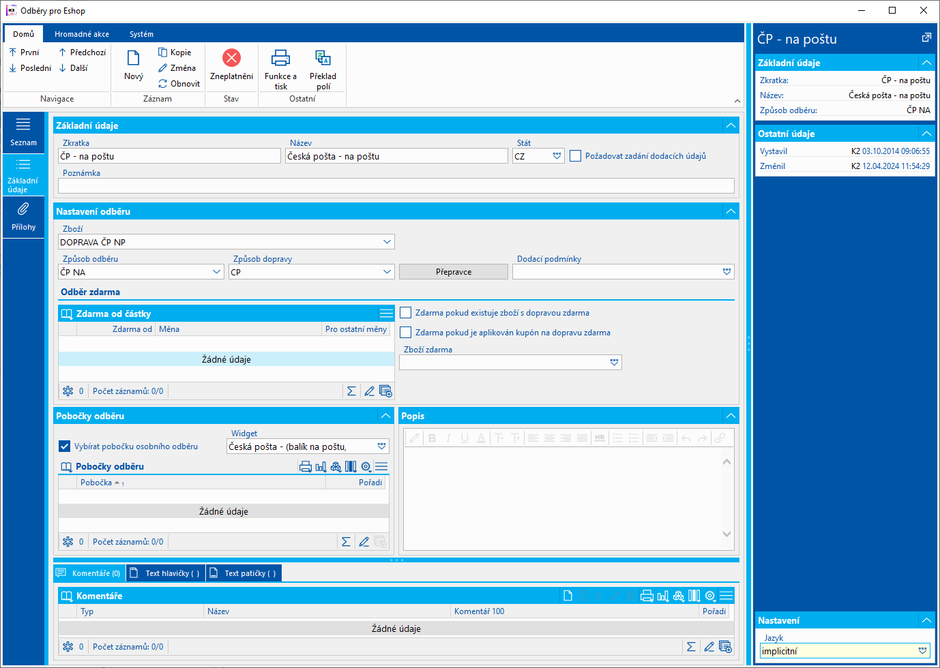Open the Zdarma od částky grid menu

coord(386,314)
